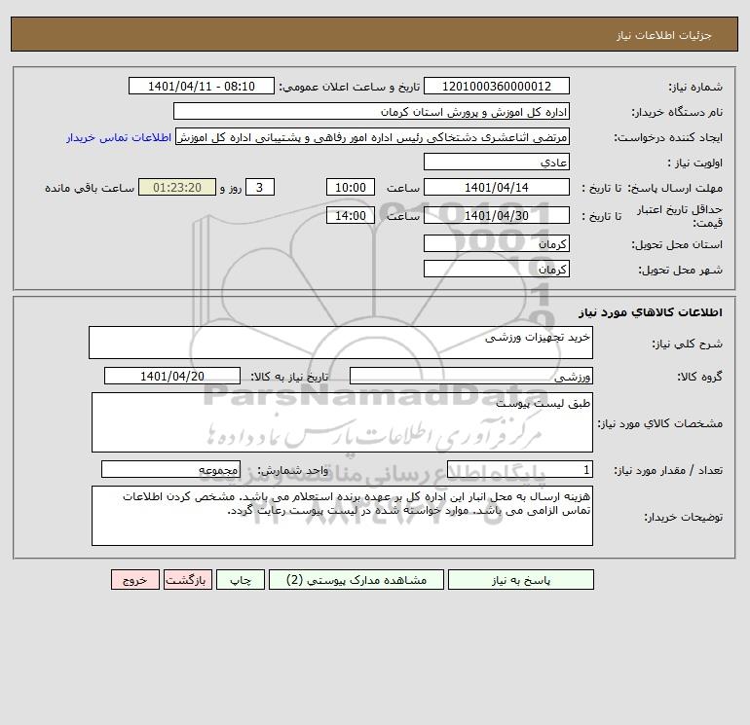
Task: Open اطلاعات تماس خریدار link
Action: 119,137
